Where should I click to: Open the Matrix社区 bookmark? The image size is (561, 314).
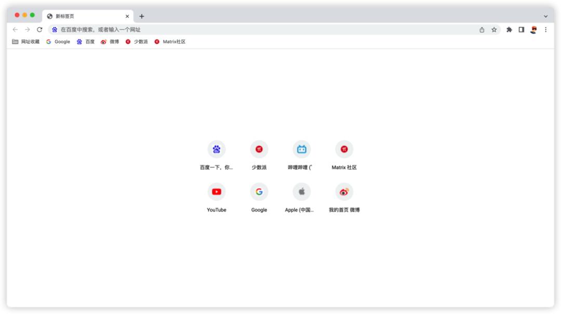tap(170, 42)
